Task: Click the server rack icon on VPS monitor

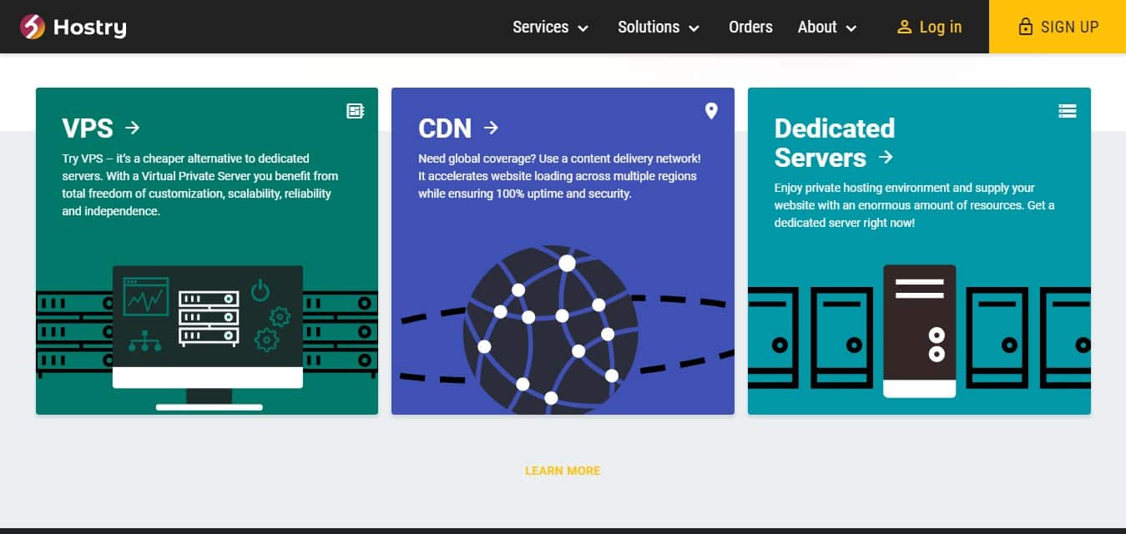Action: tap(209, 318)
